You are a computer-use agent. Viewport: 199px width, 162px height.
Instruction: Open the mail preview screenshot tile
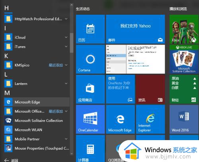135,59
